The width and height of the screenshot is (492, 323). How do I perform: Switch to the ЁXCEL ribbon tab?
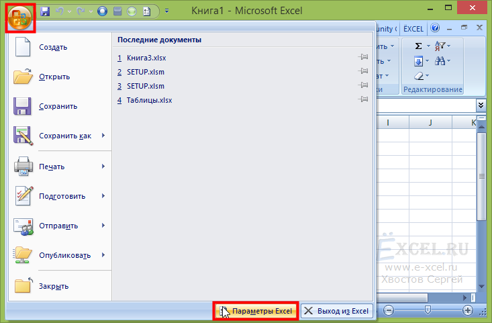tap(413, 29)
